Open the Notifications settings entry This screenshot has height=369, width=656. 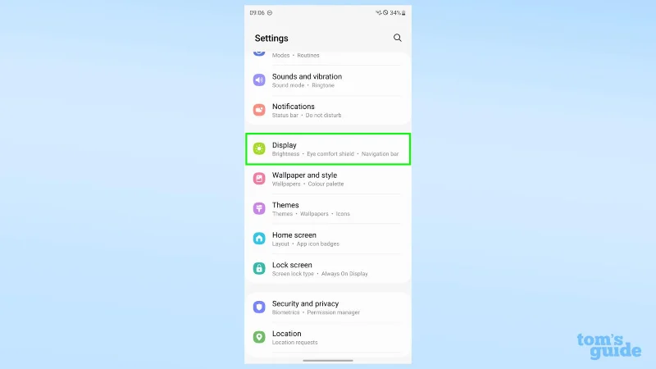coord(328,111)
